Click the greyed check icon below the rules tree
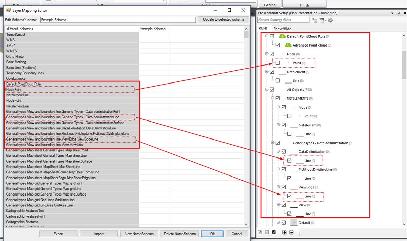407x241 pixels. (267, 232)
